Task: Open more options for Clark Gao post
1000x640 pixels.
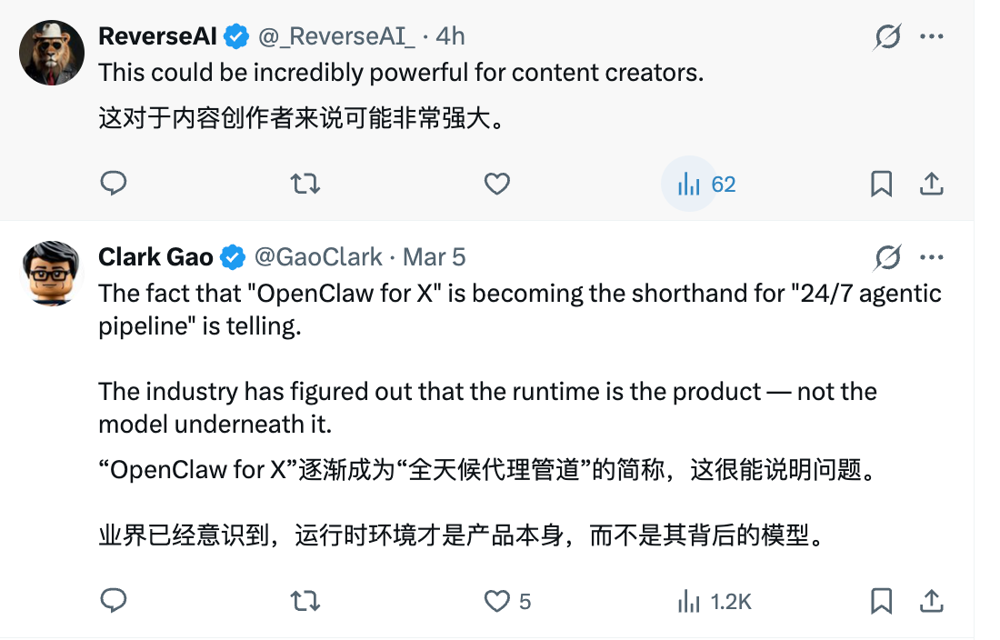Action: [x=932, y=258]
